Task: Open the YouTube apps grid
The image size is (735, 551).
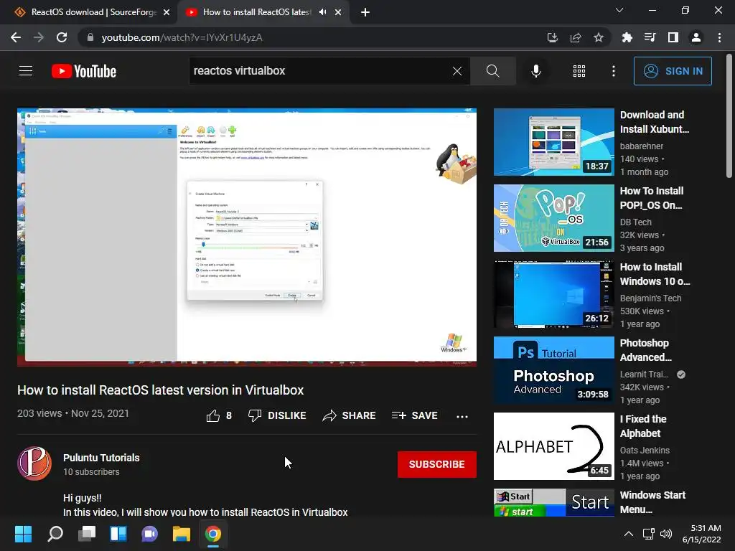Action: pos(579,71)
